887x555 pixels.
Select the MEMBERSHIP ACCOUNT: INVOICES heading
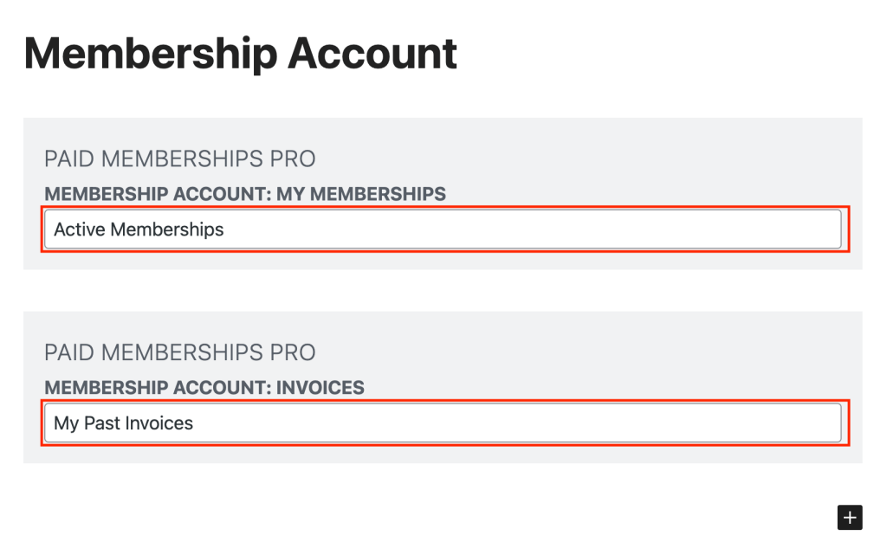204,388
